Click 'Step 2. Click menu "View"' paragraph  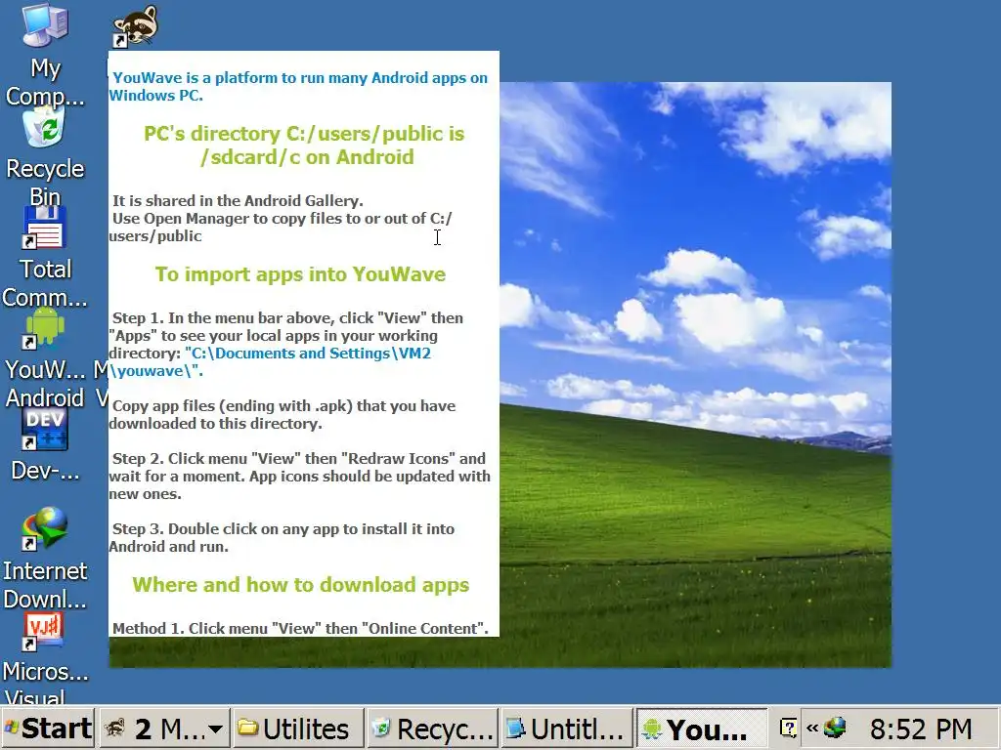pyautogui.click(x=299, y=476)
